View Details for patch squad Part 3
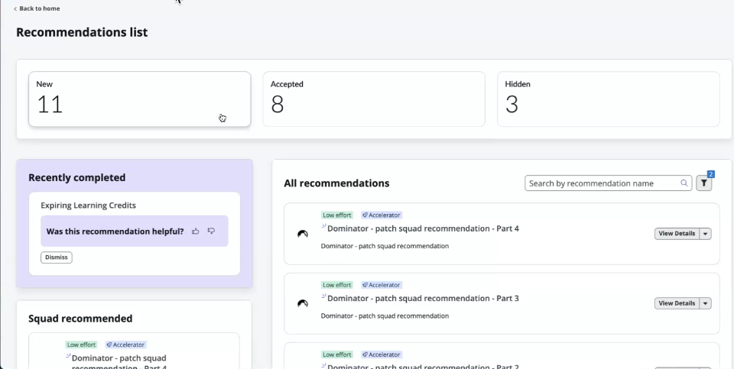The width and height of the screenshot is (734, 369). click(x=677, y=303)
